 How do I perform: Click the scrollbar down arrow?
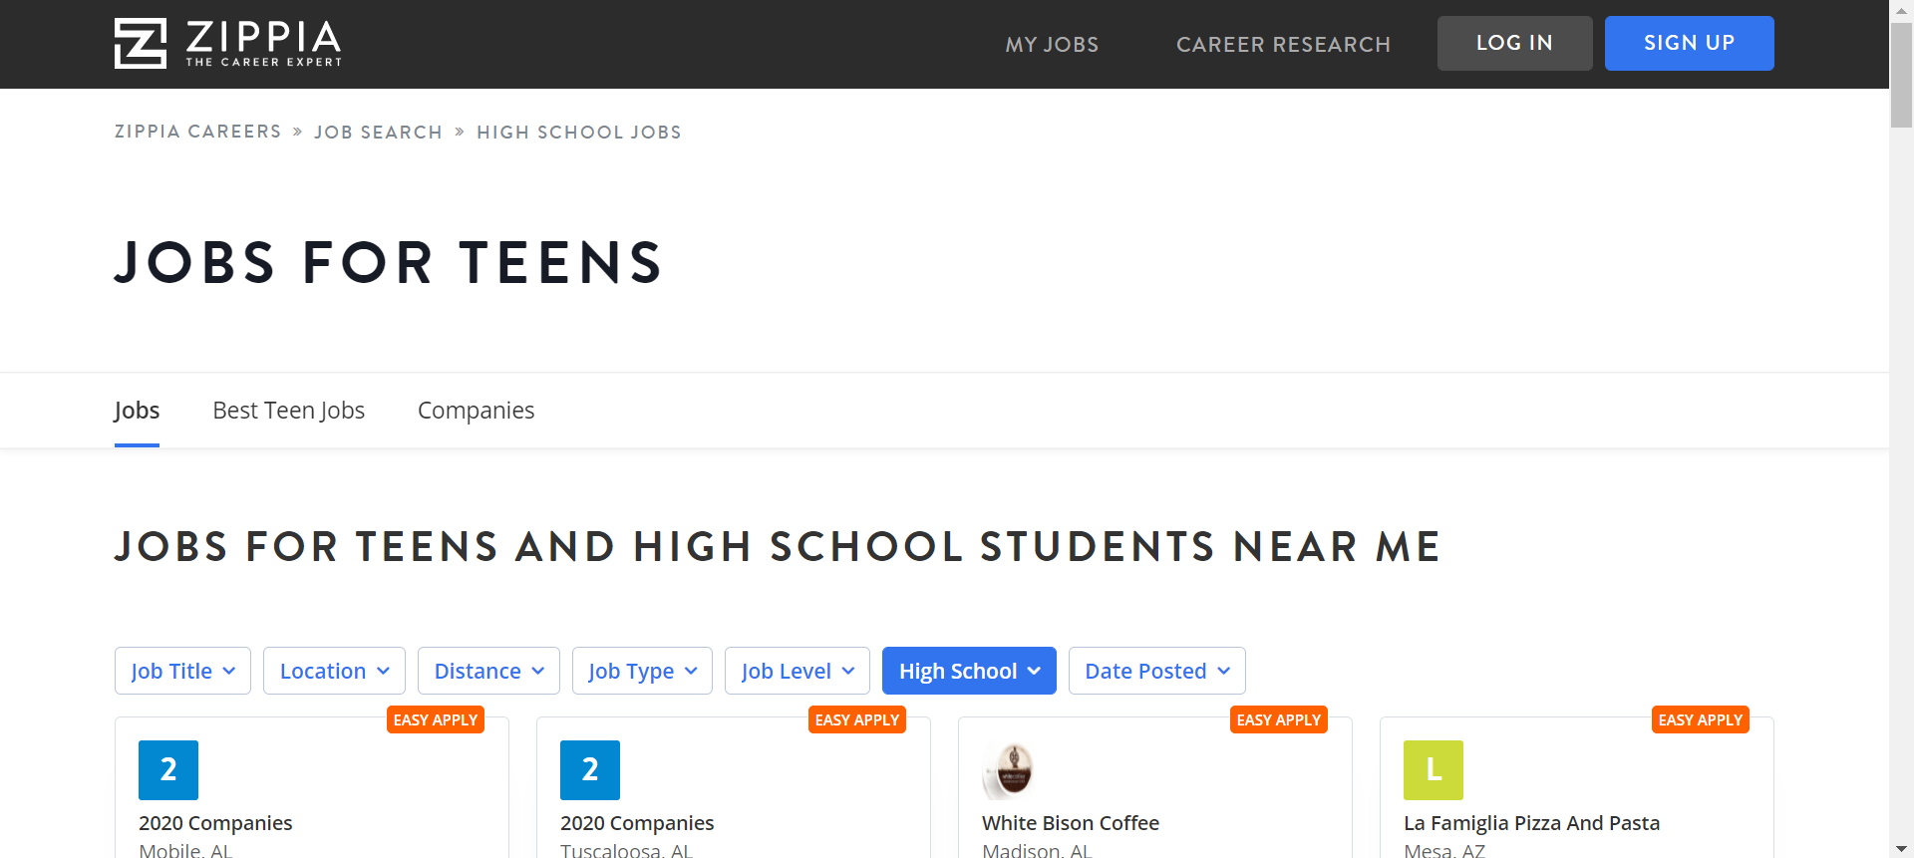point(1902,849)
